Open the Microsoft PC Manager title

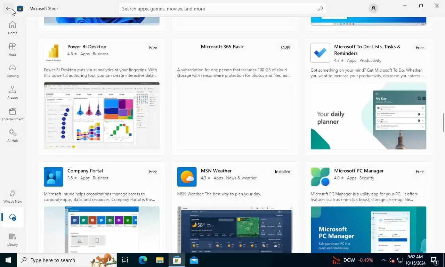coord(359,171)
